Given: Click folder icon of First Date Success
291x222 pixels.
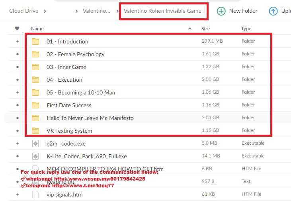Looking at the screenshot, I should pos(35,105).
